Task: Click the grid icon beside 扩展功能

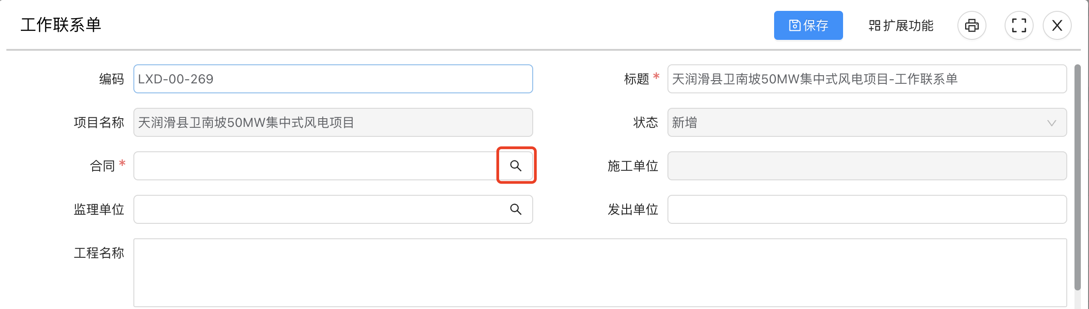Action: (874, 25)
